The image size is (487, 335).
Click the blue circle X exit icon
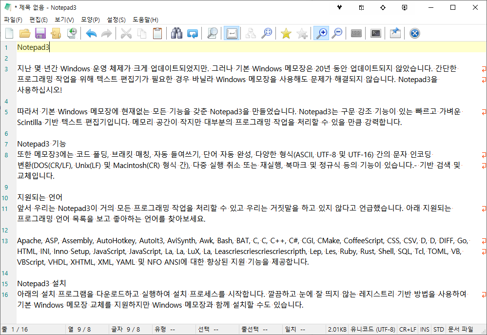[x=415, y=33]
